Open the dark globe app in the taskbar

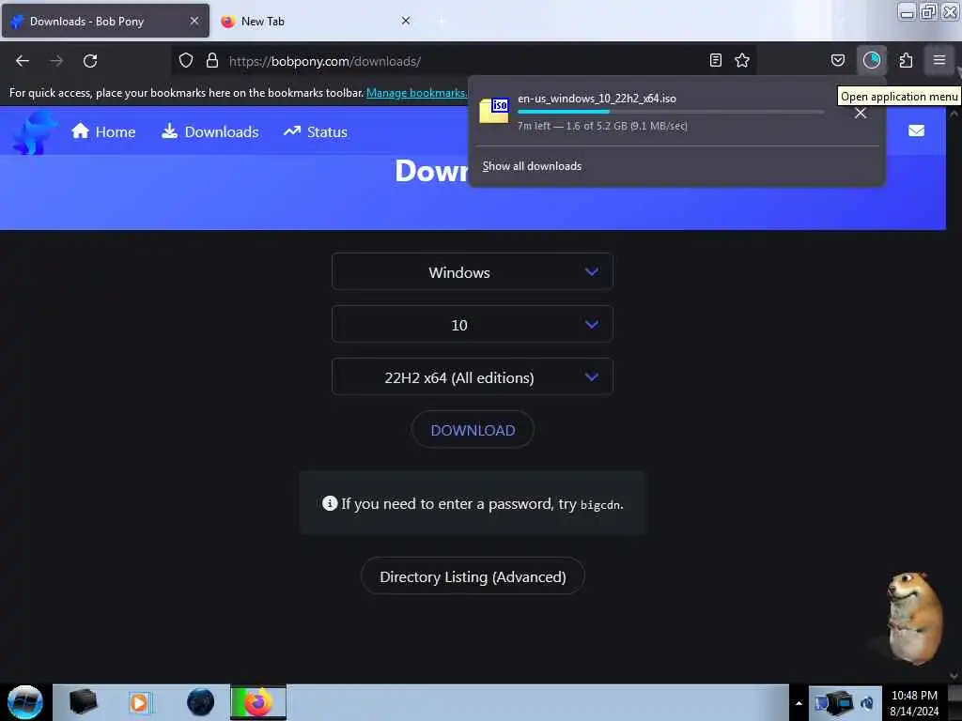(201, 702)
